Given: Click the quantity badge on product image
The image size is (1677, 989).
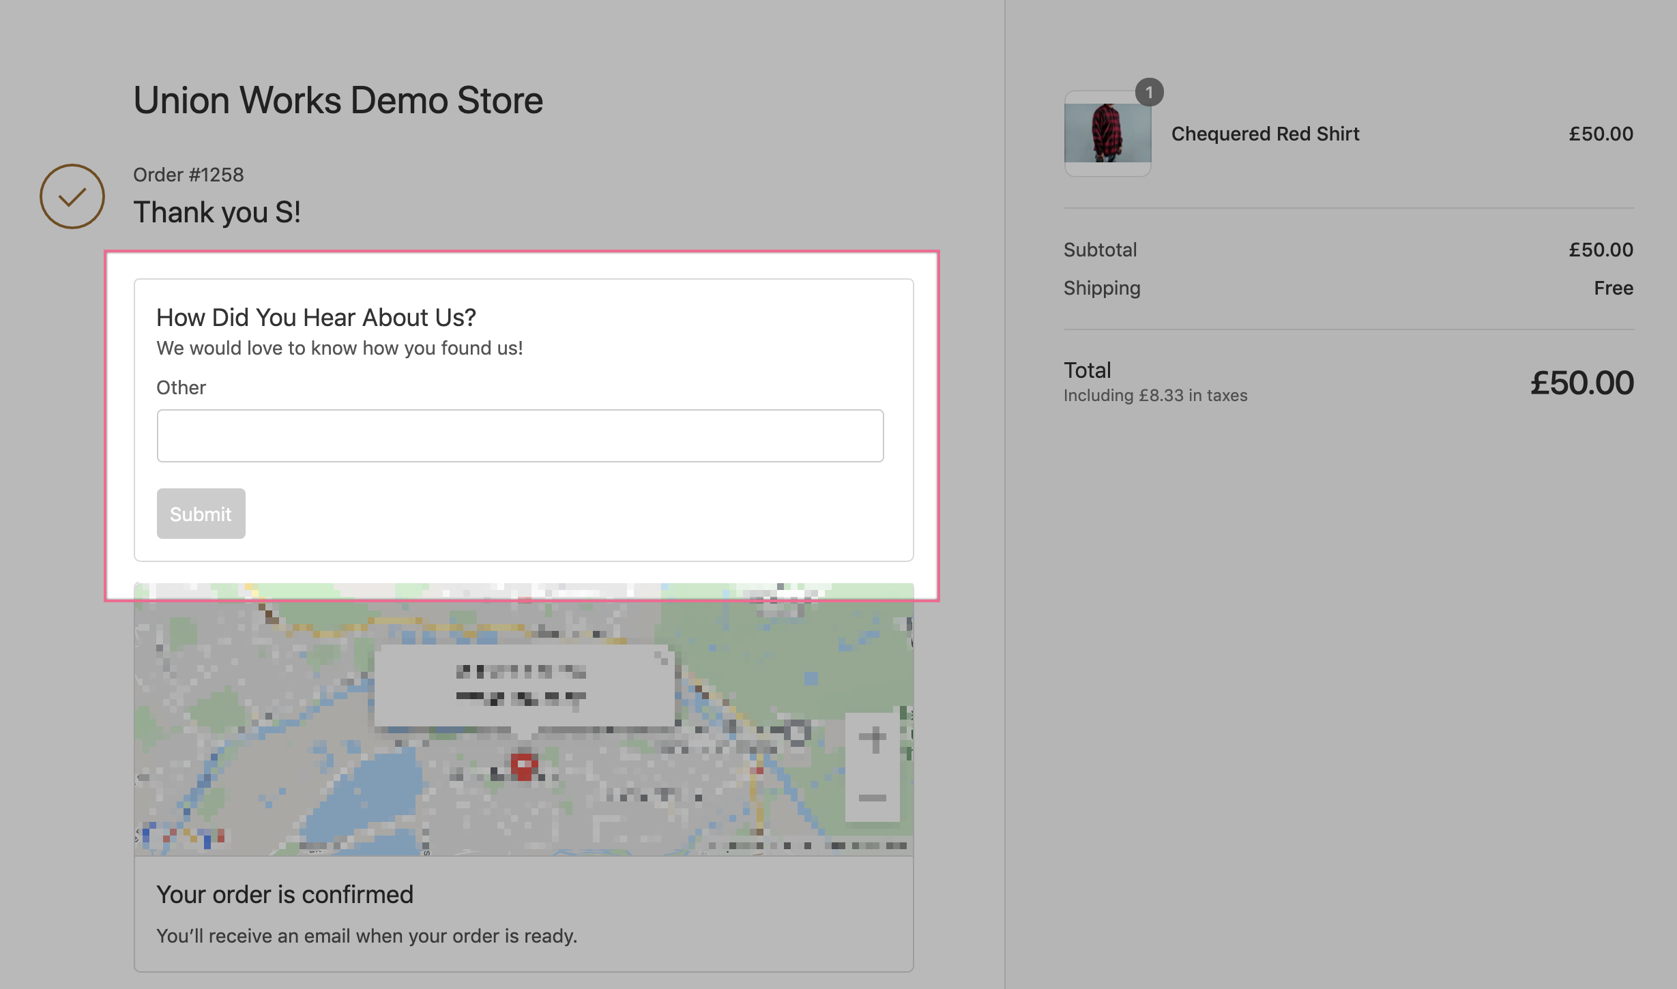Looking at the screenshot, I should [x=1149, y=92].
